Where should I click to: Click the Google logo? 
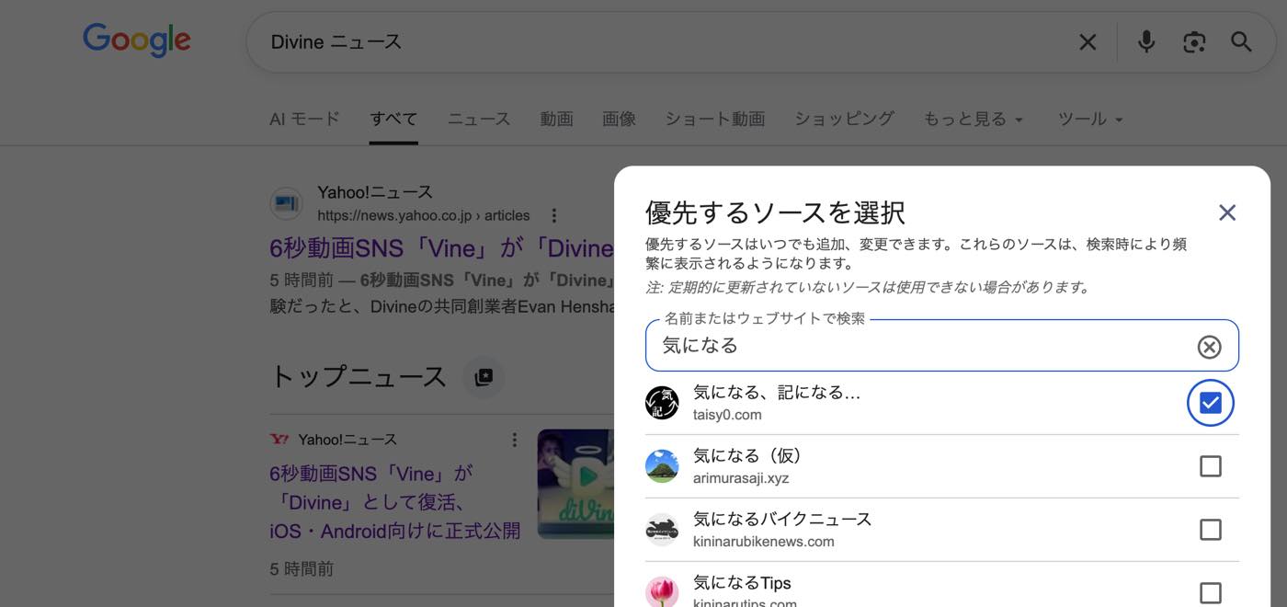[137, 40]
